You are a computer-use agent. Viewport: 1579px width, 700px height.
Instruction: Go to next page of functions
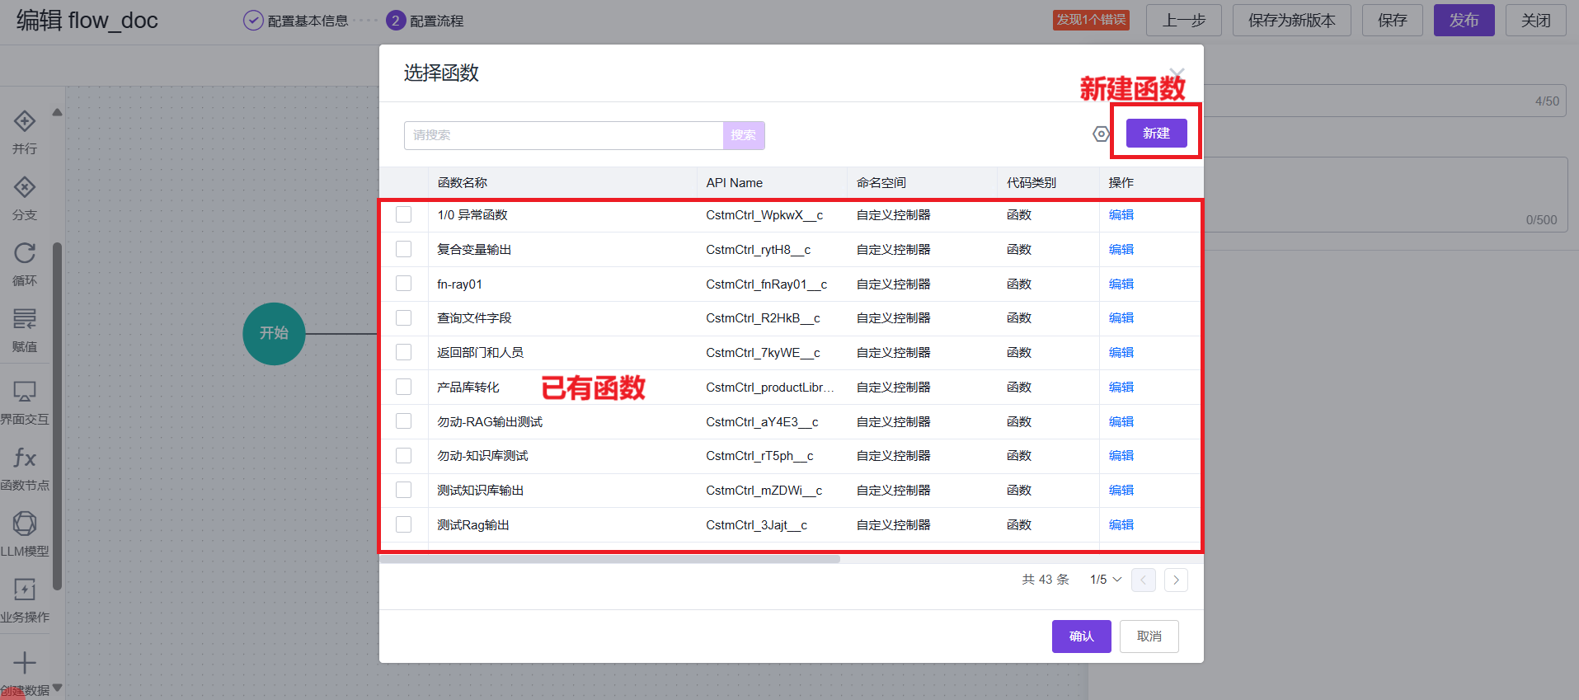(1176, 580)
